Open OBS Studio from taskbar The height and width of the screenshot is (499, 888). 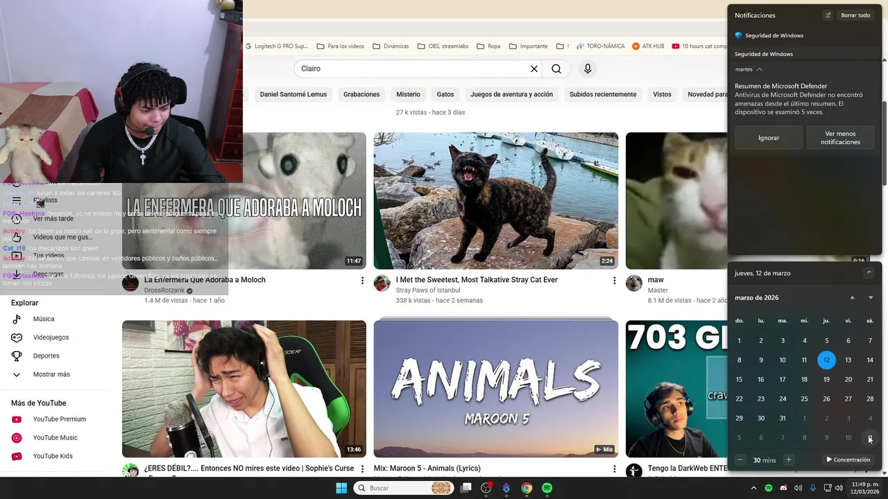point(486,488)
